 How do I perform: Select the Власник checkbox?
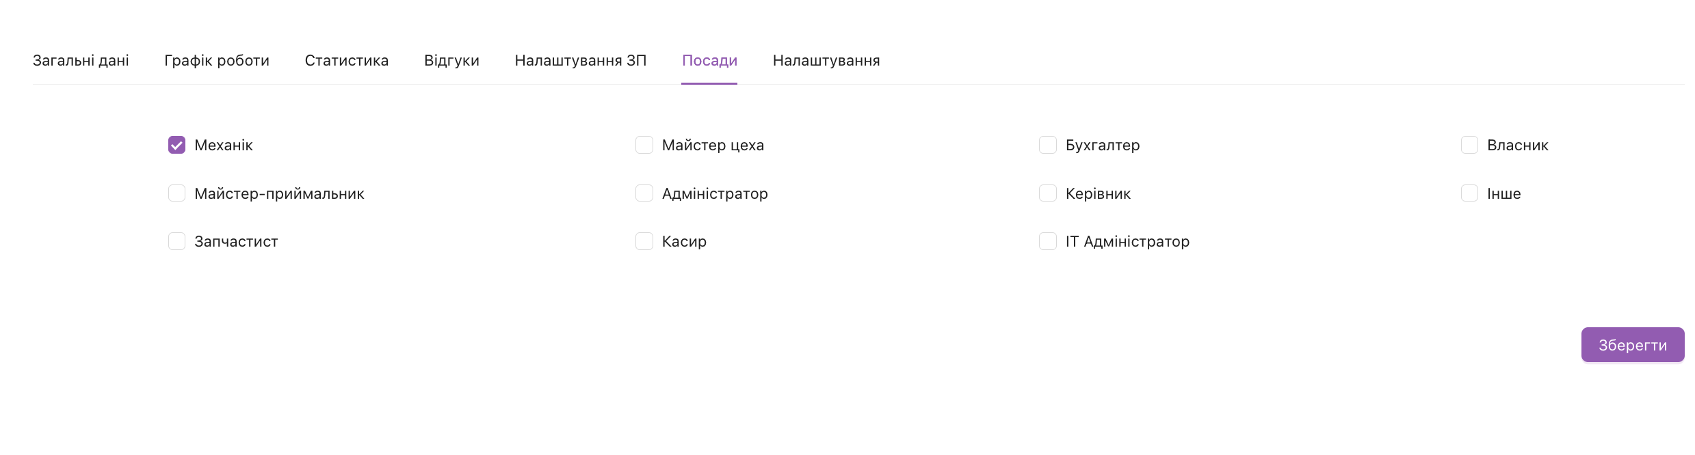[x=1469, y=145]
